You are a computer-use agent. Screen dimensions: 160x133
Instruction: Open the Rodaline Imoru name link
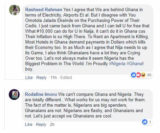tap(41, 94)
